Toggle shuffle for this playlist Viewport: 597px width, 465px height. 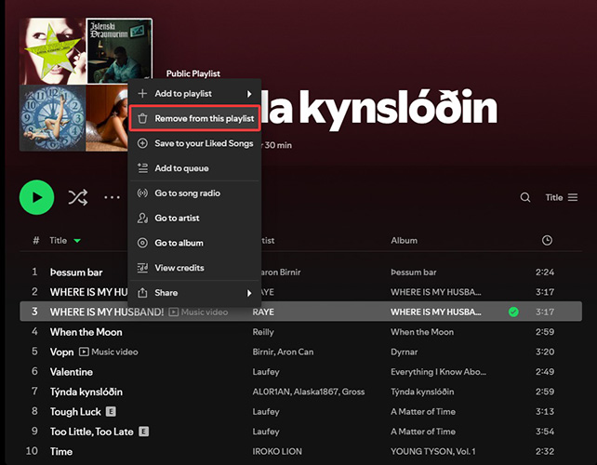pos(77,197)
